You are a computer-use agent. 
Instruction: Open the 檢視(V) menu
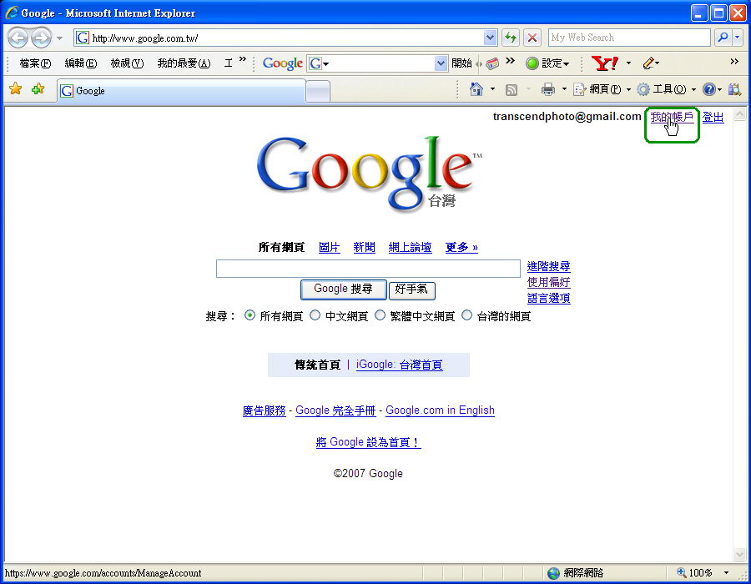(x=127, y=63)
